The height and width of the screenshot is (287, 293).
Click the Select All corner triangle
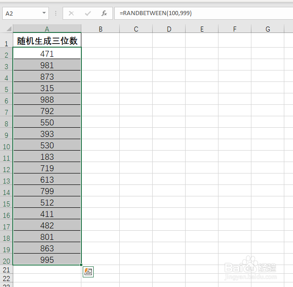pyautogui.click(x=9, y=29)
